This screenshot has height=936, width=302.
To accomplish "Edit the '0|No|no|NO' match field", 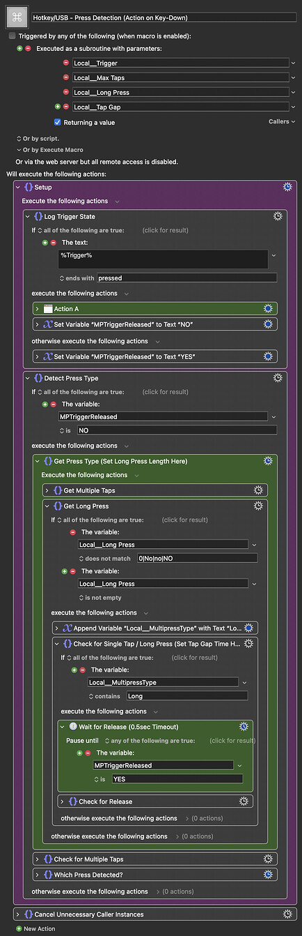I will pos(197,557).
